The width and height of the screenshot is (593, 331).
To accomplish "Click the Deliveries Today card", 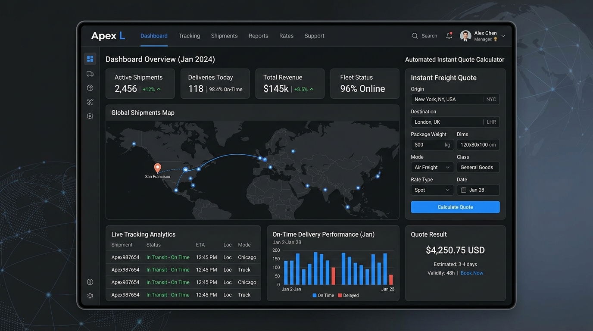I will tap(215, 84).
